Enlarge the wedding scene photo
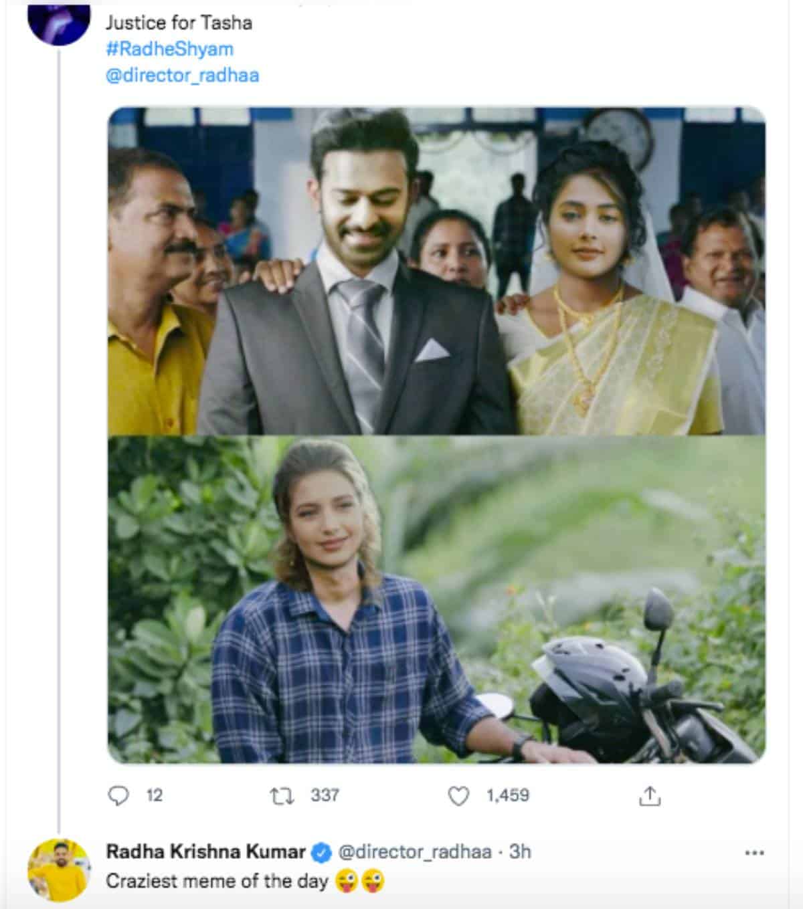 tap(436, 271)
